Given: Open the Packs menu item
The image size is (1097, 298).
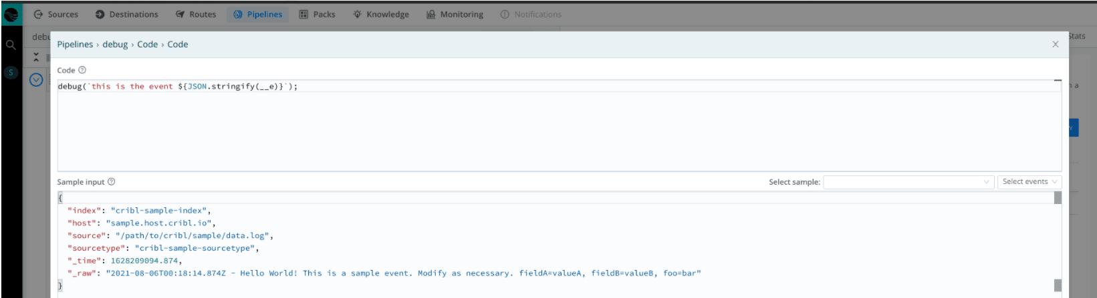Looking at the screenshot, I should pyautogui.click(x=317, y=14).
